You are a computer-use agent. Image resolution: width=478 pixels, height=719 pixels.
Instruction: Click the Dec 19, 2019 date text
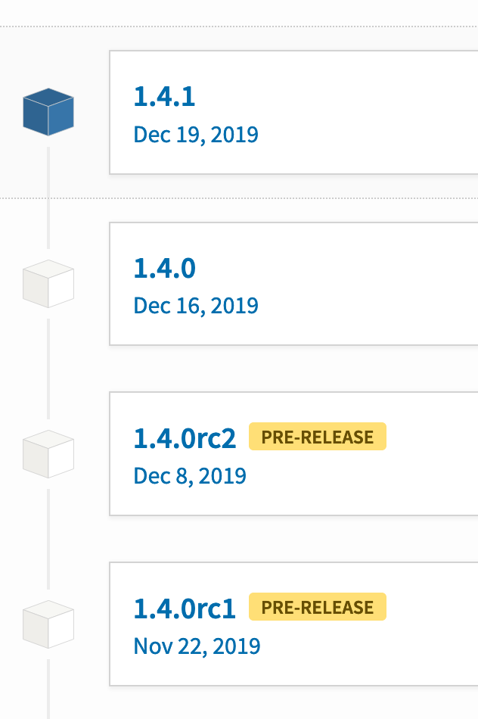click(x=195, y=134)
